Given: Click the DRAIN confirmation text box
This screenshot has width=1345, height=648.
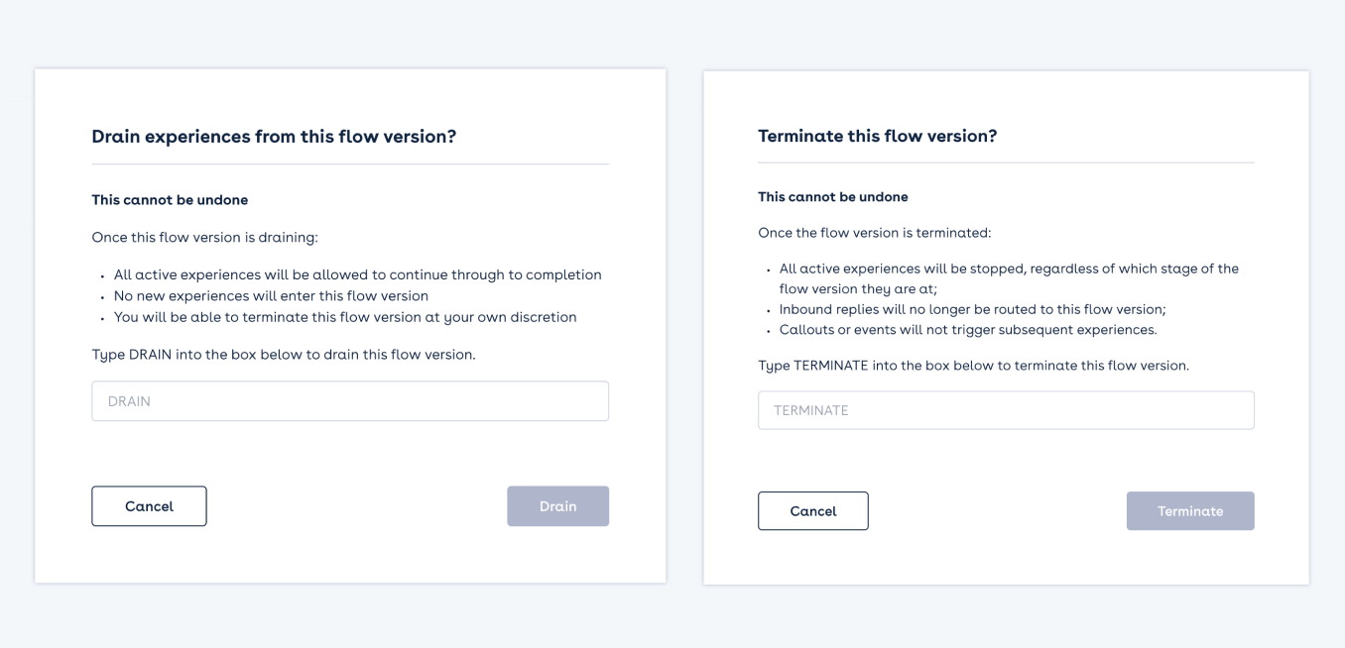Looking at the screenshot, I should (349, 401).
